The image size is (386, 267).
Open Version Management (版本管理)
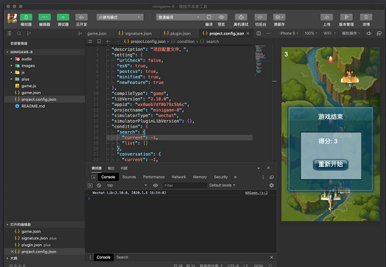[346, 17]
